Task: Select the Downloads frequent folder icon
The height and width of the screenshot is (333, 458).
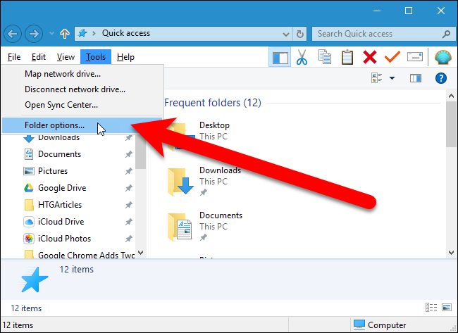Action: click(x=180, y=182)
